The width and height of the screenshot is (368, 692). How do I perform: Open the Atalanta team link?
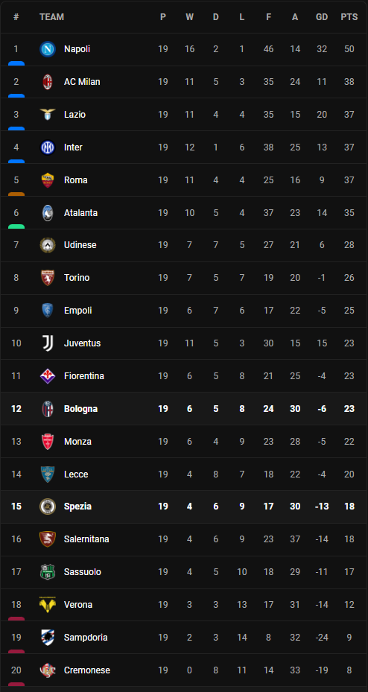[x=80, y=213]
